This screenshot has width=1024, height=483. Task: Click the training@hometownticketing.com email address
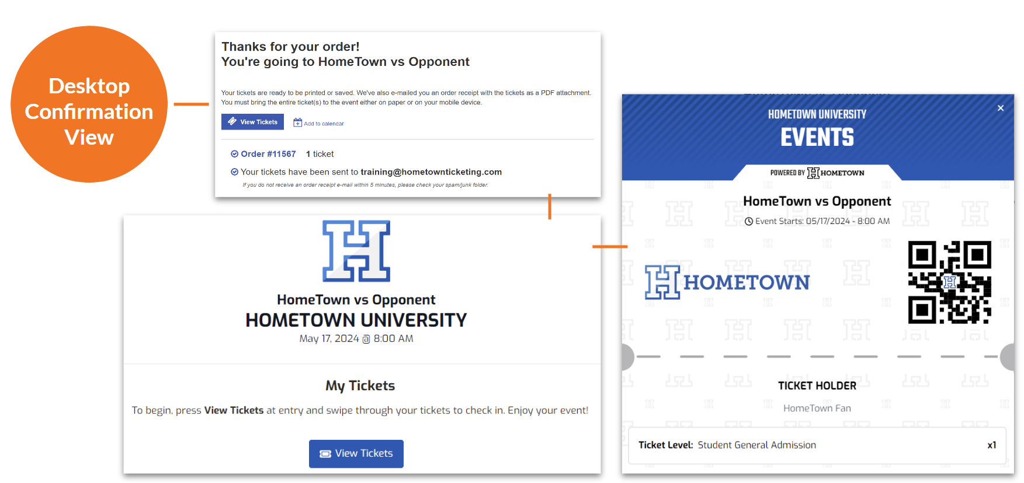431,172
